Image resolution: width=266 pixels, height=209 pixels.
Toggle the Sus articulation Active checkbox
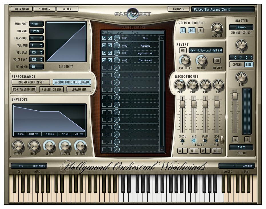click(104, 38)
